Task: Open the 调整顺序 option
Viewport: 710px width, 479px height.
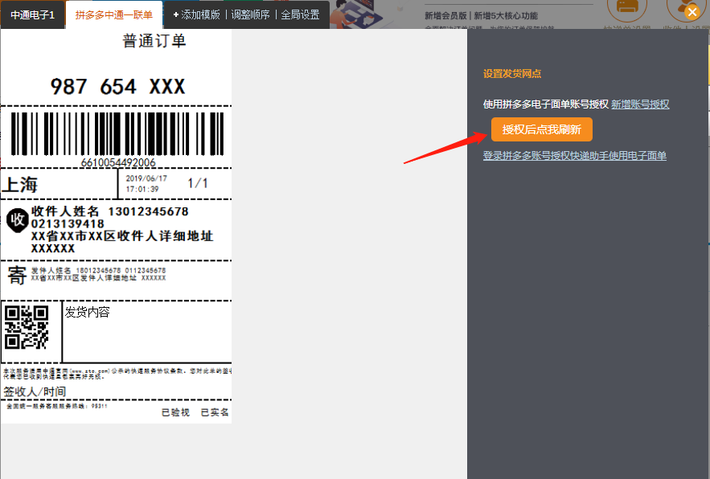Action: coord(250,15)
